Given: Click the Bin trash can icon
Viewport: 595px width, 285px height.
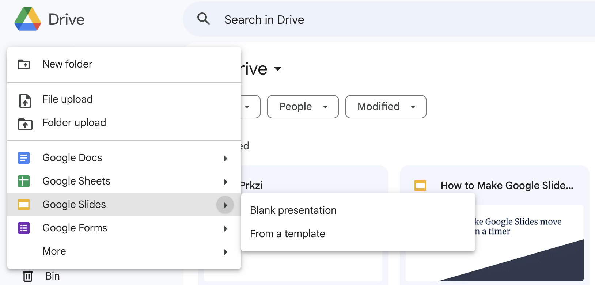Looking at the screenshot, I should pos(28,276).
